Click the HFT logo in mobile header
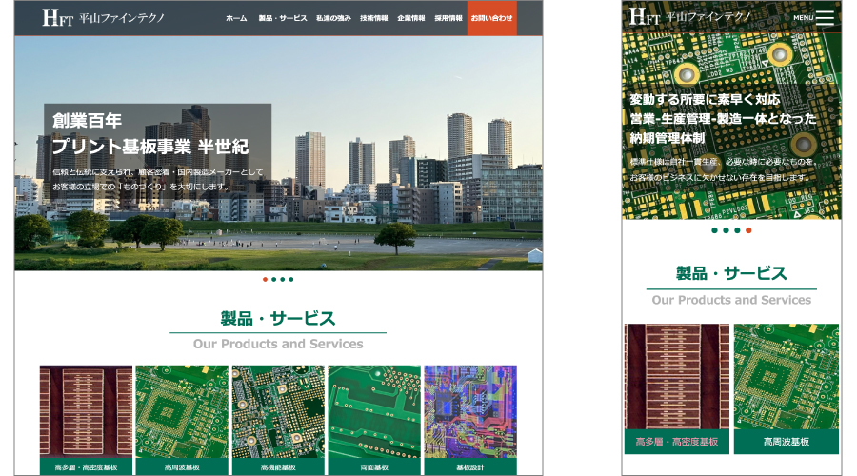The image size is (857, 476). coord(690,17)
